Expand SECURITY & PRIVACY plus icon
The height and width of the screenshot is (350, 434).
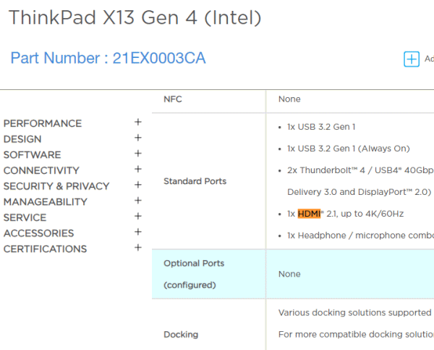point(138,185)
